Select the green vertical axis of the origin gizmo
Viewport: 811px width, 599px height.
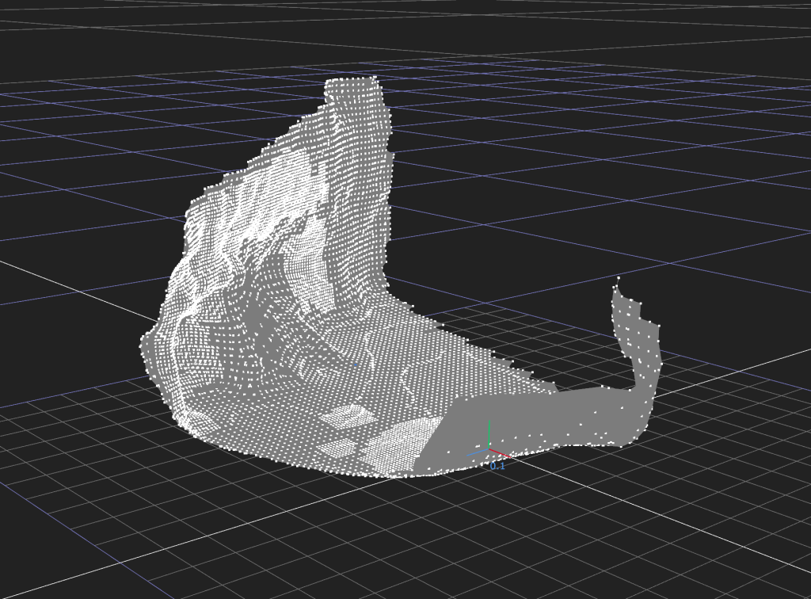point(489,434)
